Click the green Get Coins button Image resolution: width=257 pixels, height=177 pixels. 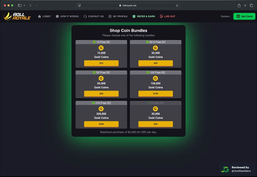point(244,16)
